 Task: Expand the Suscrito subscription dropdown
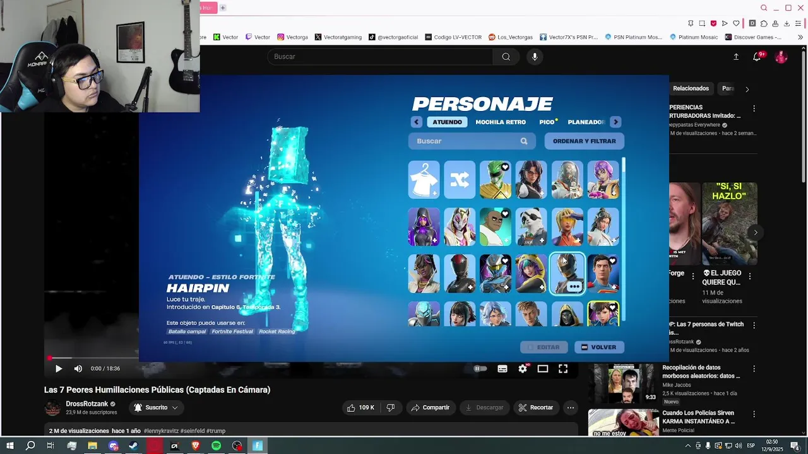tap(157, 408)
